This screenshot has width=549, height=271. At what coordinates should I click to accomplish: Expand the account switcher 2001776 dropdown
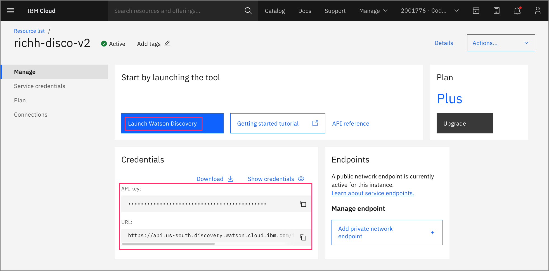(430, 11)
